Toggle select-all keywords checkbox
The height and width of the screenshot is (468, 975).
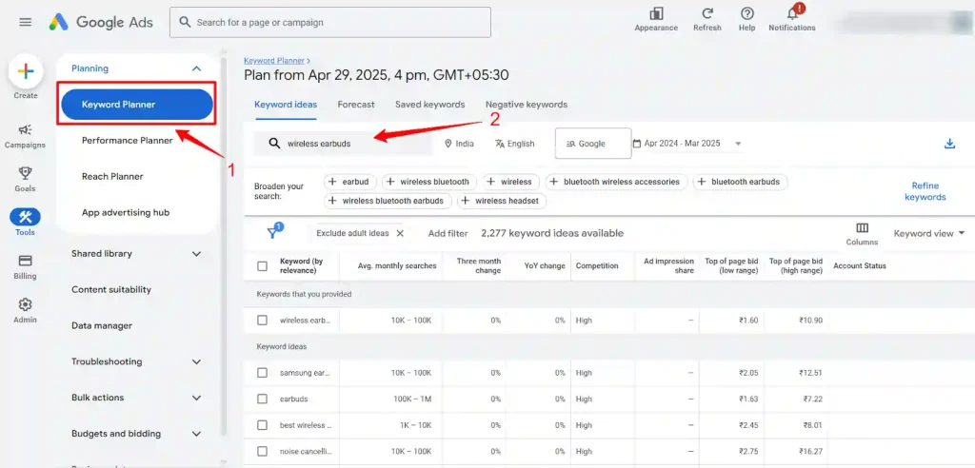point(263,266)
